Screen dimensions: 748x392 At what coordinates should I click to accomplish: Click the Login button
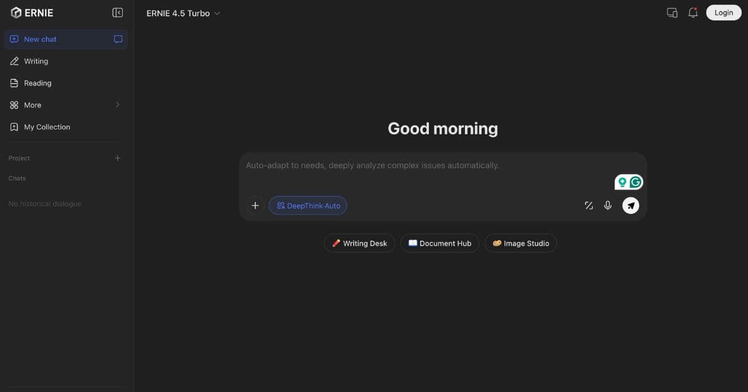pos(724,12)
